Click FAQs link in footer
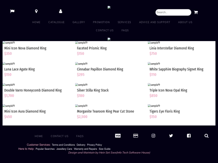 80,136
